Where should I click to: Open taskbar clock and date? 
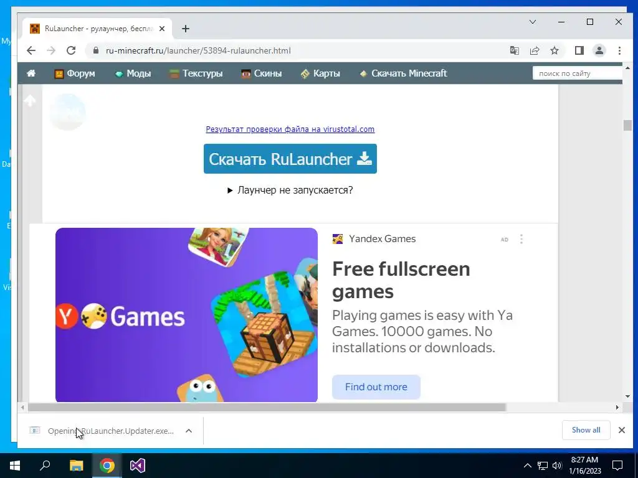584,466
